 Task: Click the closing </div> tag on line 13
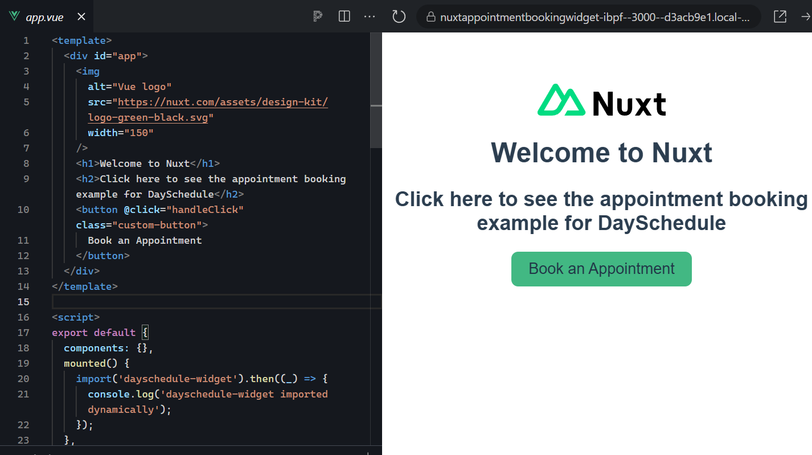82,271
